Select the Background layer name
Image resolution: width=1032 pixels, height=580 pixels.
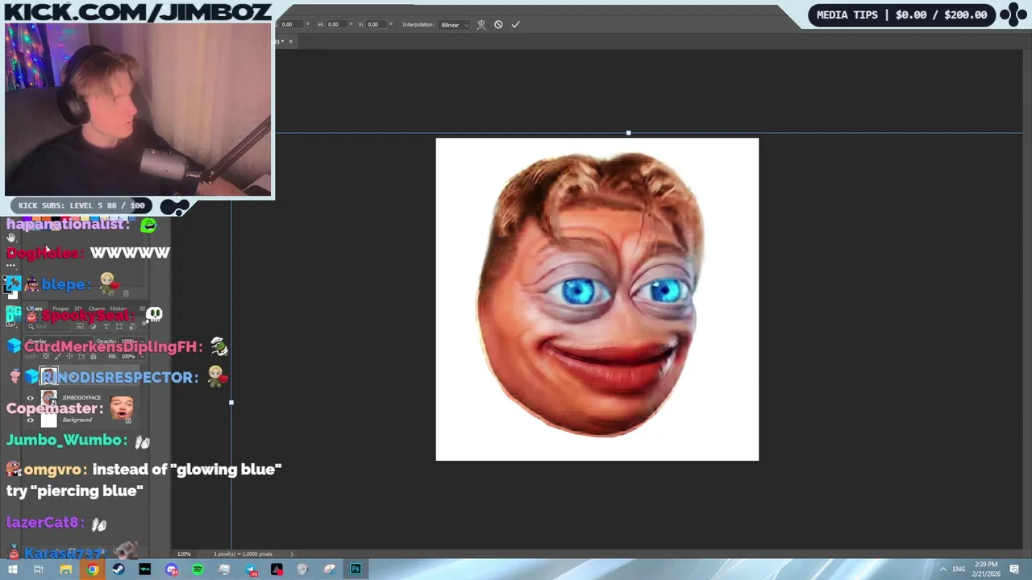tap(77, 420)
